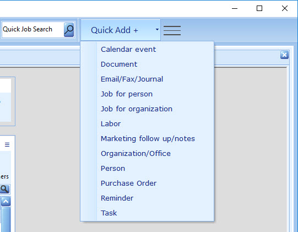The image size is (298, 232).
Task: Open the hamburger menu next to Quick Add
Action: pyautogui.click(x=172, y=30)
